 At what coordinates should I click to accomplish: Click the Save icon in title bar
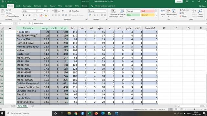tap(2, 1)
